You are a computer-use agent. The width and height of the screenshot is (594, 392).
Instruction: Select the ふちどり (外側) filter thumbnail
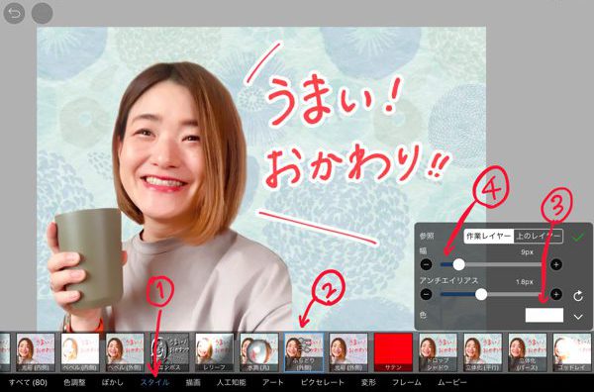(304, 352)
